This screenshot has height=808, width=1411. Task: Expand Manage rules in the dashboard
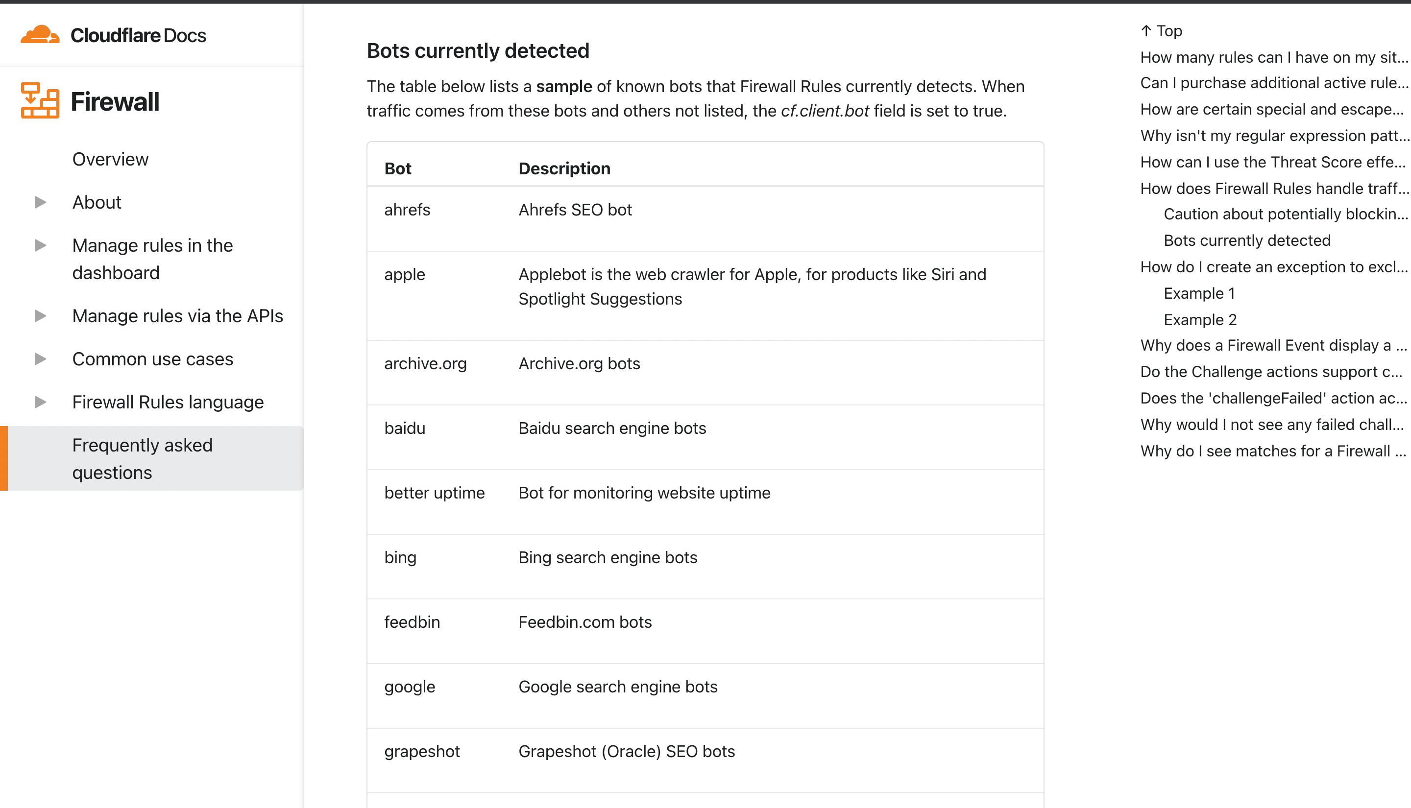(40, 246)
